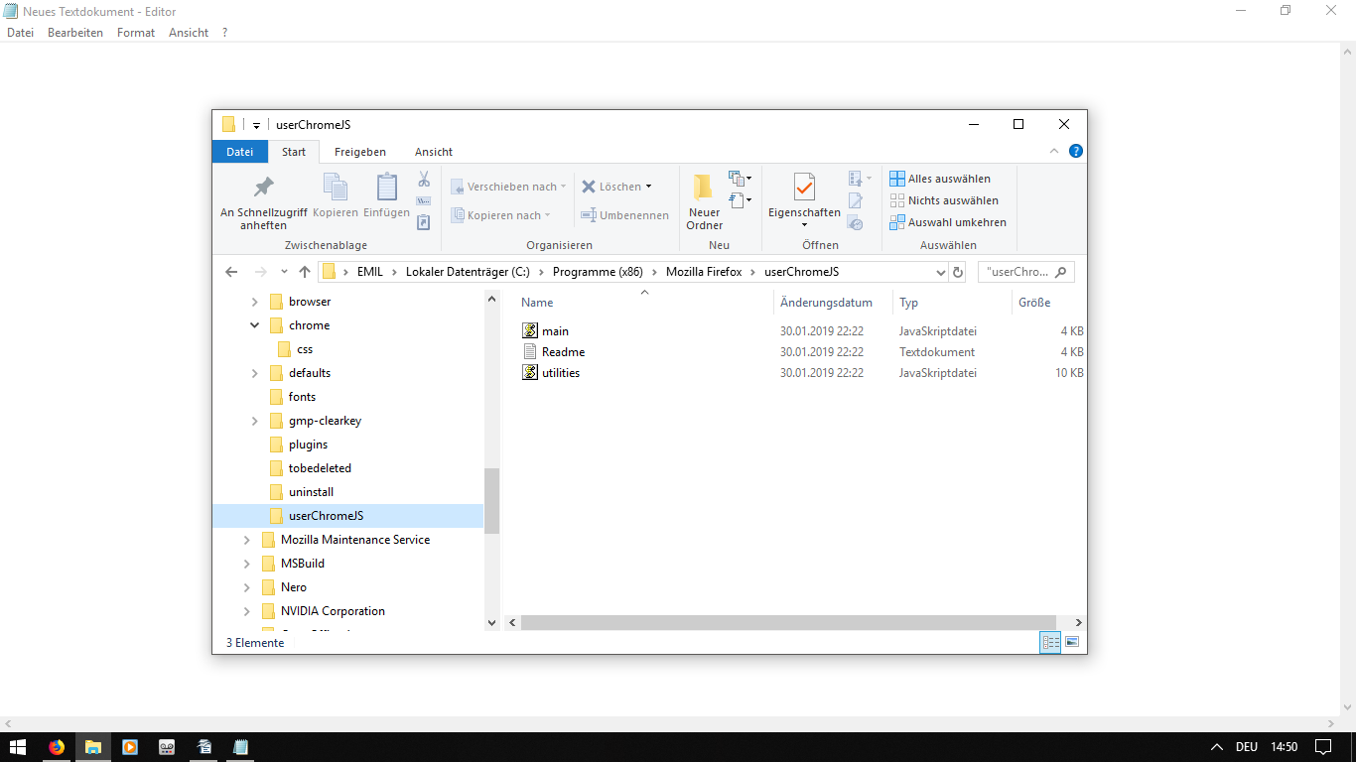Switch to large thumbnails view icon

(x=1072, y=643)
